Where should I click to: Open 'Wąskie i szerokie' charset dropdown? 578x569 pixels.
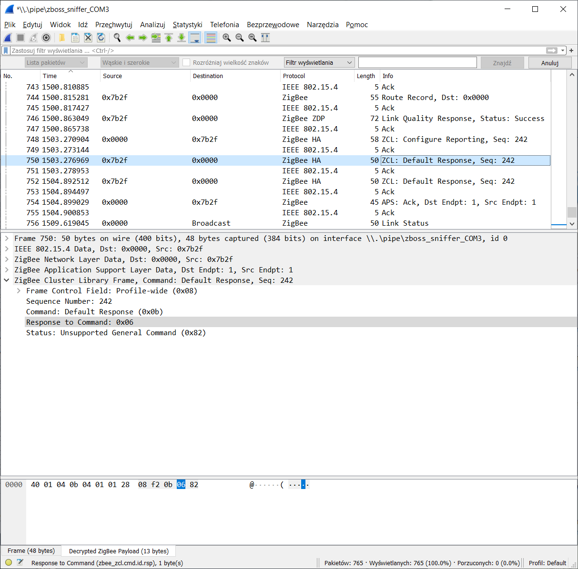click(x=140, y=62)
